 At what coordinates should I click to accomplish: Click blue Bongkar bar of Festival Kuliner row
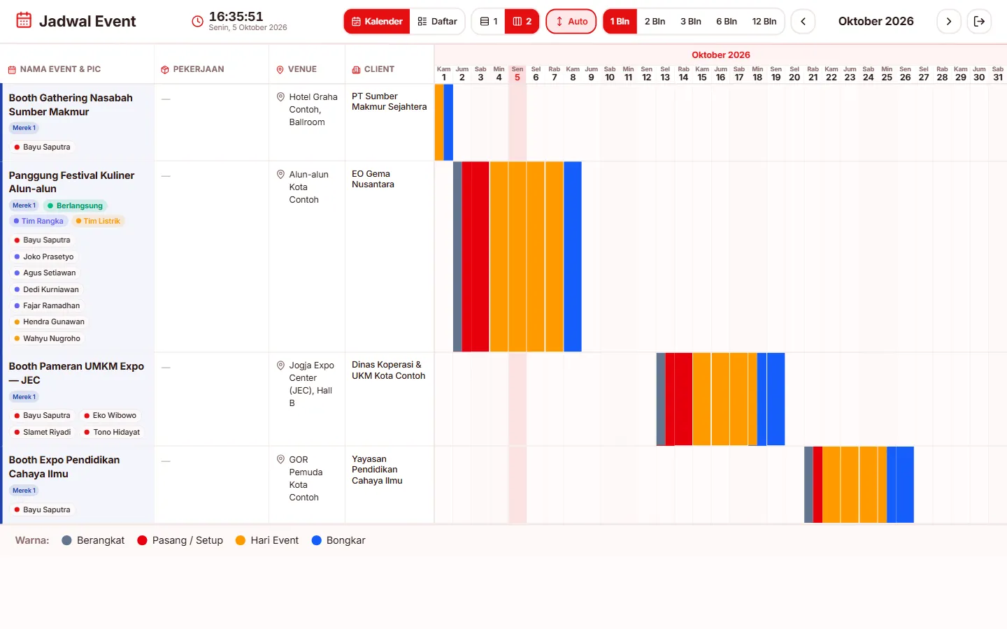(x=573, y=256)
